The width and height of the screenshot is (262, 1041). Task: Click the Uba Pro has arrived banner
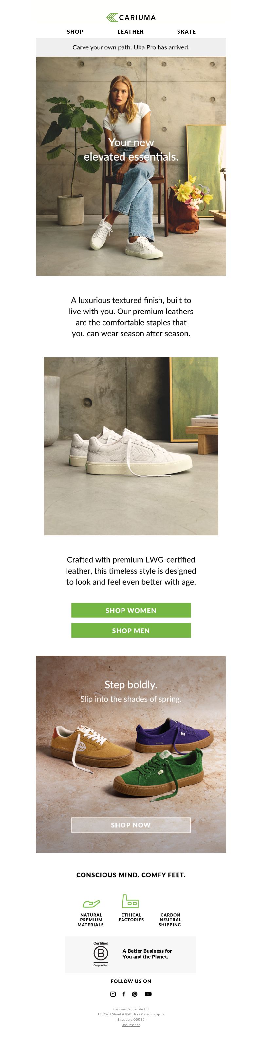point(131,47)
